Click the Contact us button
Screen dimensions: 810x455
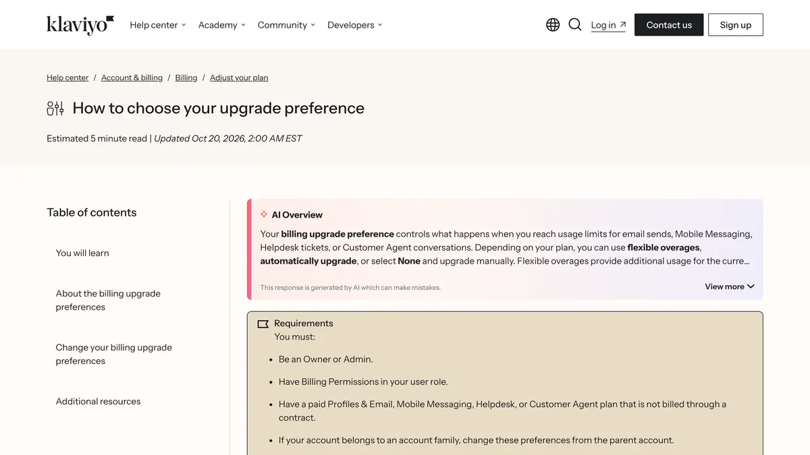tap(669, 25)
